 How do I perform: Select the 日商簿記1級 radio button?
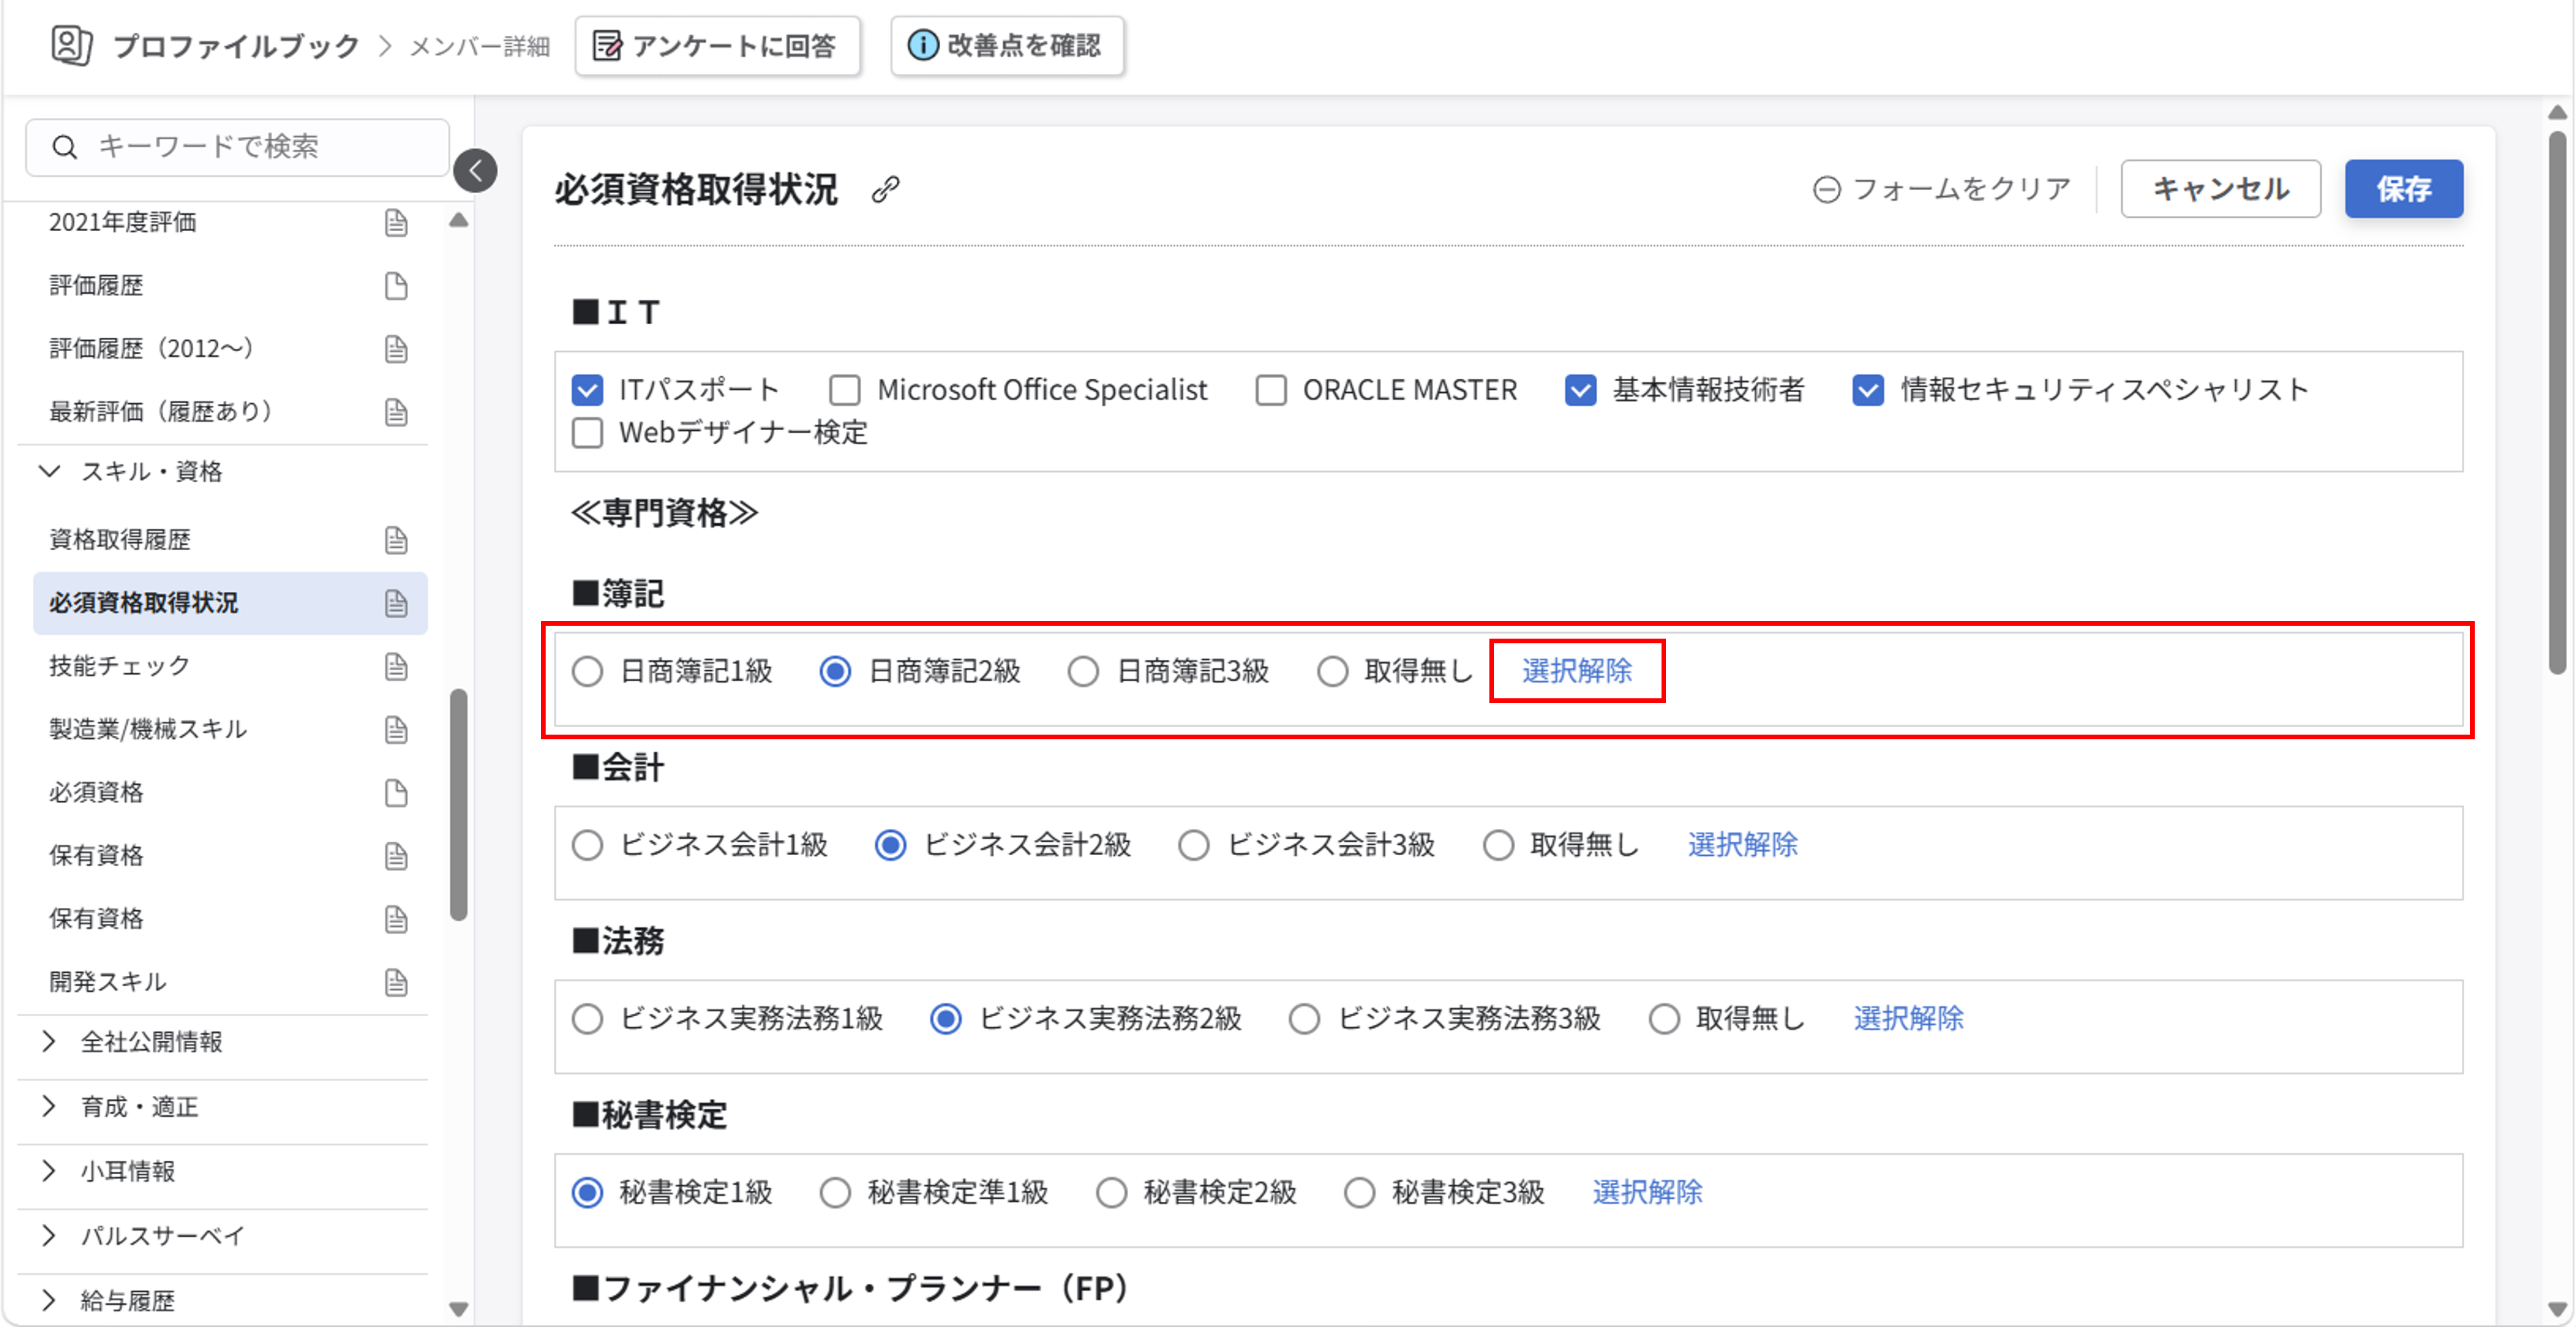587,671
